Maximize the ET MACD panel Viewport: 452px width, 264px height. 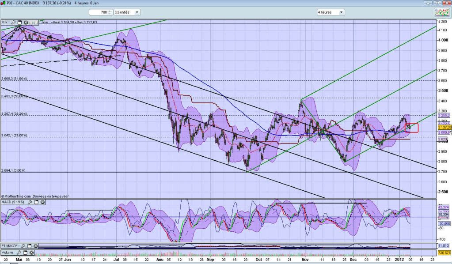[x=29, y=246]
